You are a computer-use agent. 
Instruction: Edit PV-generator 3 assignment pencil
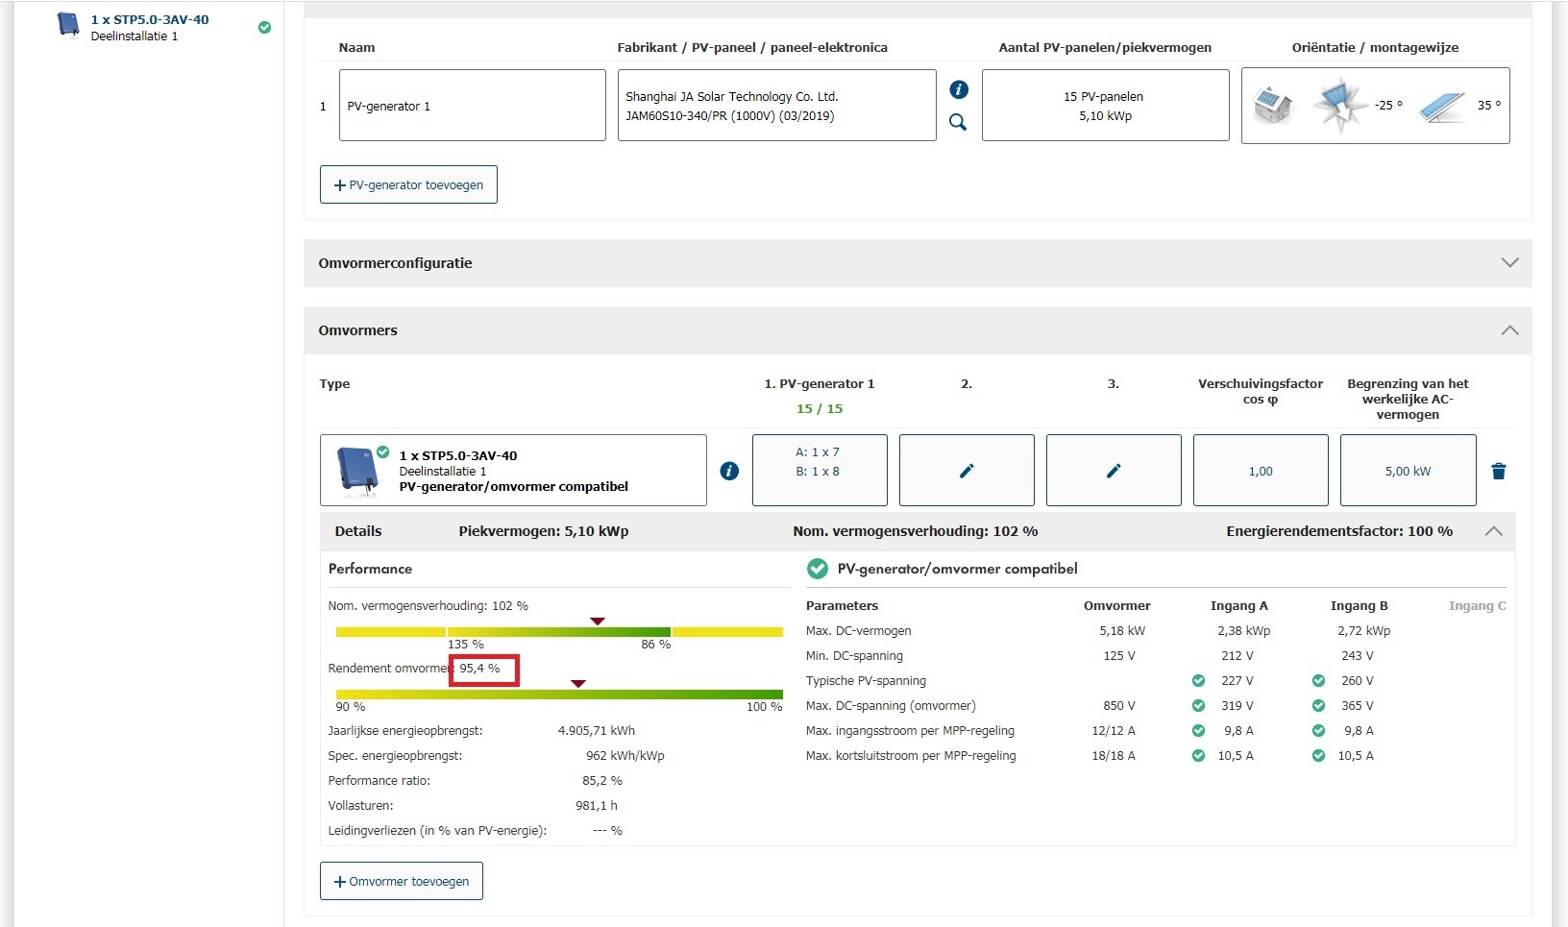1113,471
